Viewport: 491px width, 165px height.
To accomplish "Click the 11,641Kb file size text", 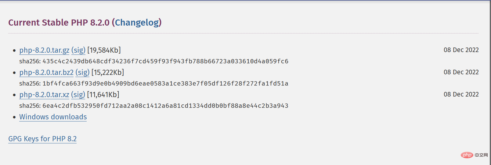I will click(x=103, y=95).
